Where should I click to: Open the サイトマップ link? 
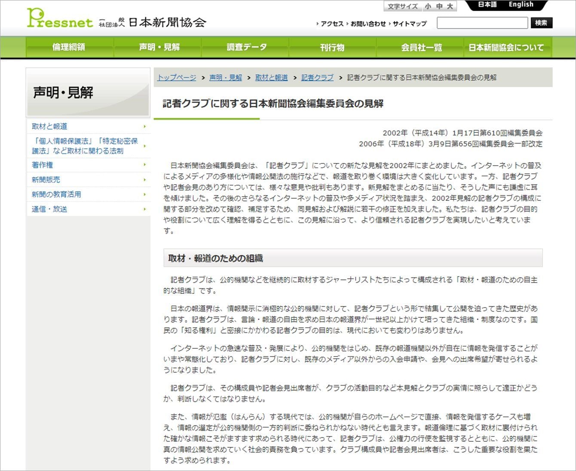pos(409,24)
